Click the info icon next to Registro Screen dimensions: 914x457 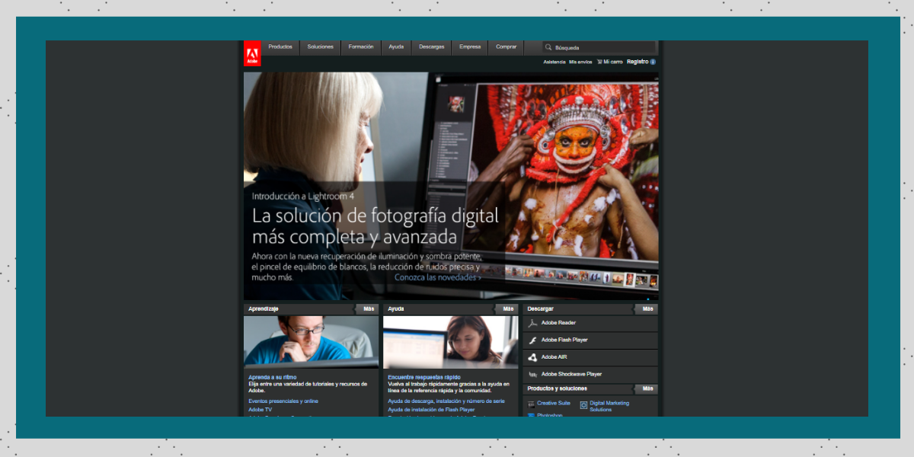pyautogui.click(x=653, y=62)
